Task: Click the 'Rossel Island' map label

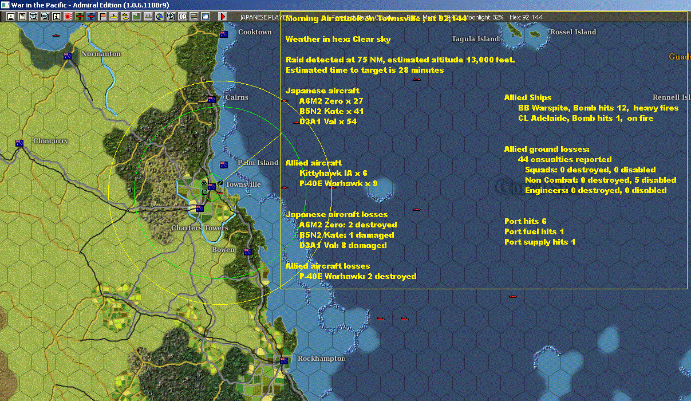Action: 573,32
